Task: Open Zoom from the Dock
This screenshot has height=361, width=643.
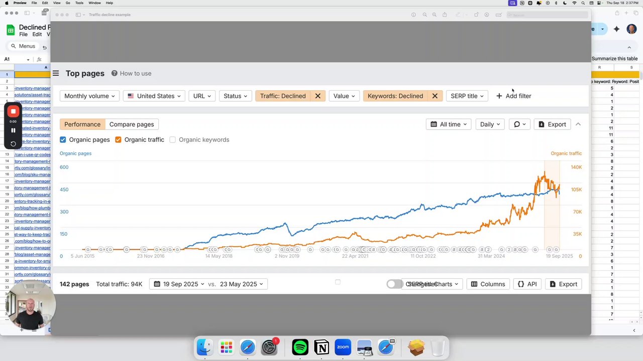Action: (343, 347)
